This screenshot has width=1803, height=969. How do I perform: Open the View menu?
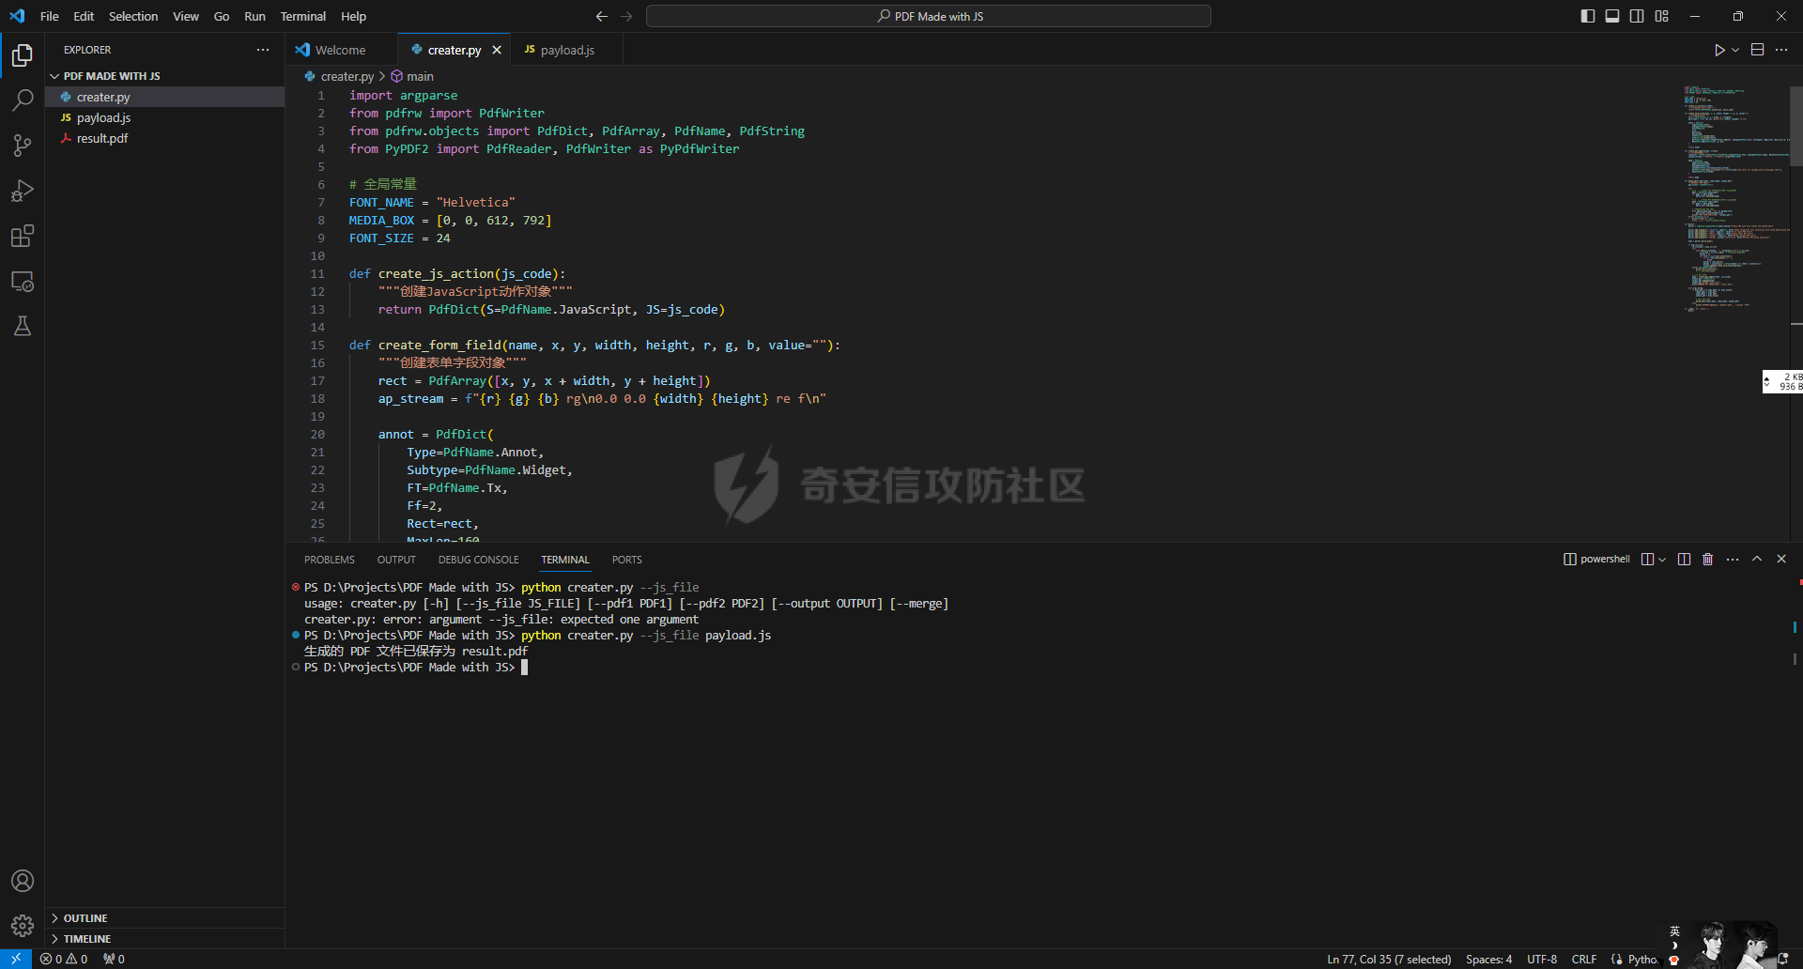click(186, 16)
